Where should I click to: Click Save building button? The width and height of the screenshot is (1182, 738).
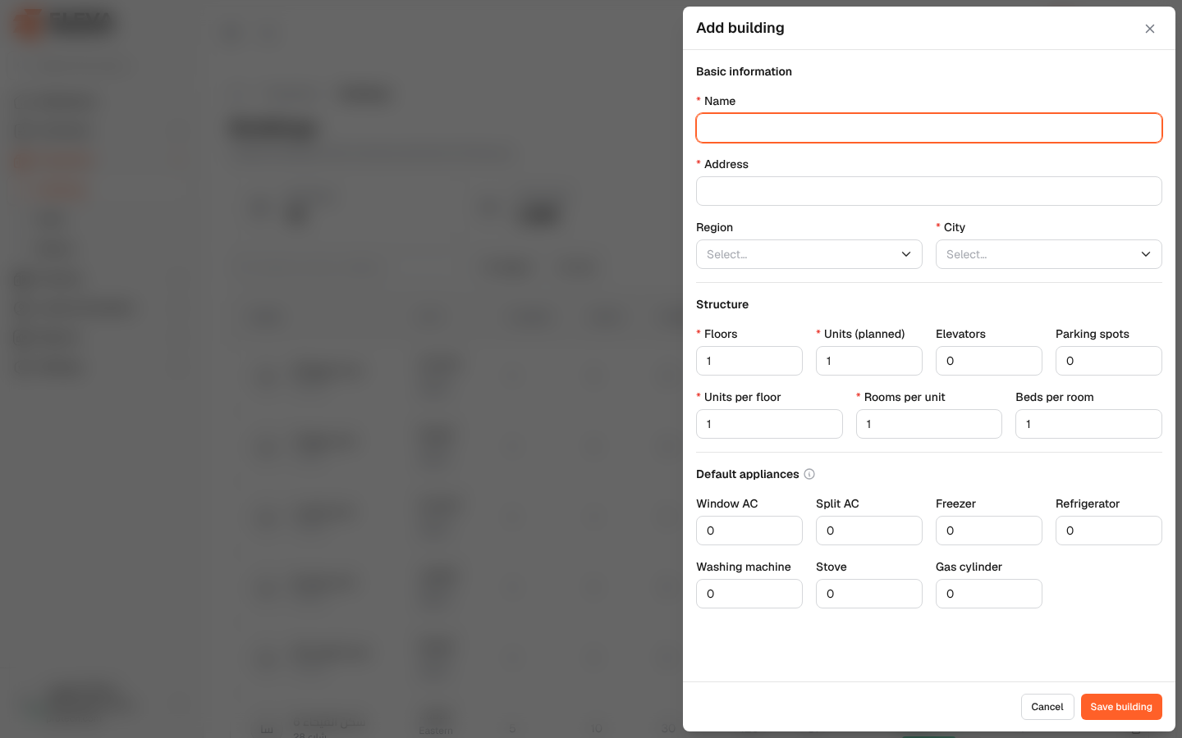1121,707
